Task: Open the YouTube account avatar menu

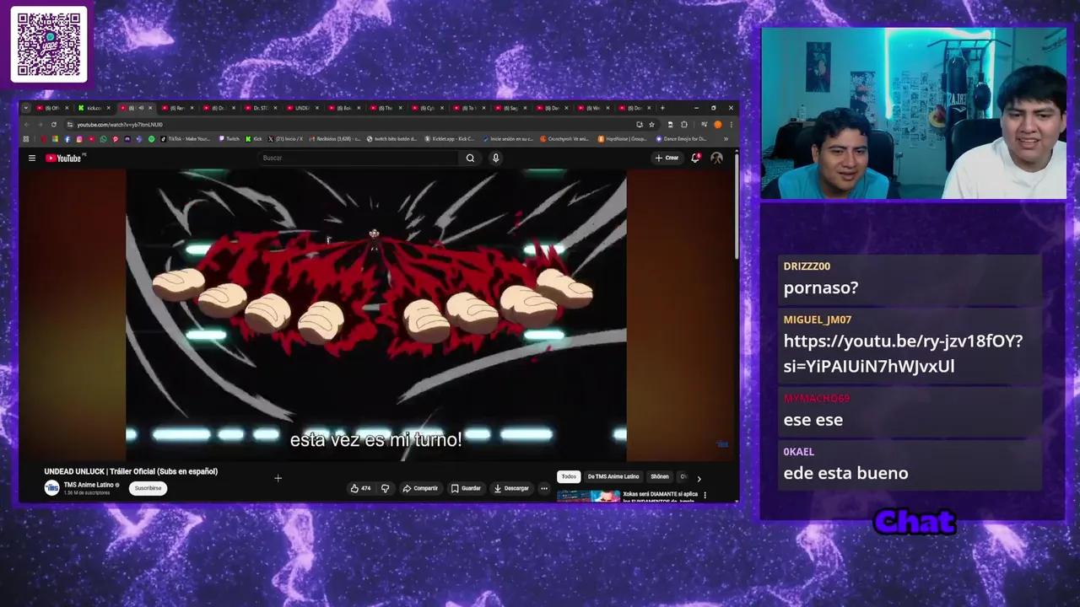Action: (x=716, y=158)
